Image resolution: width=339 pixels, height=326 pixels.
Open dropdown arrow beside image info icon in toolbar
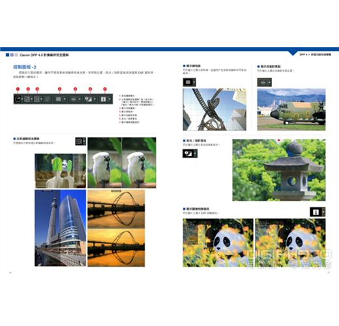point(110,99)
